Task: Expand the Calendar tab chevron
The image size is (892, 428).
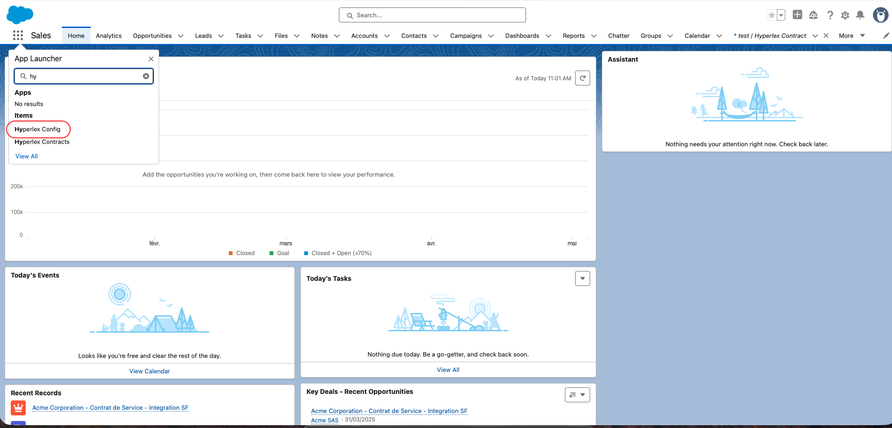Action: 719,36
